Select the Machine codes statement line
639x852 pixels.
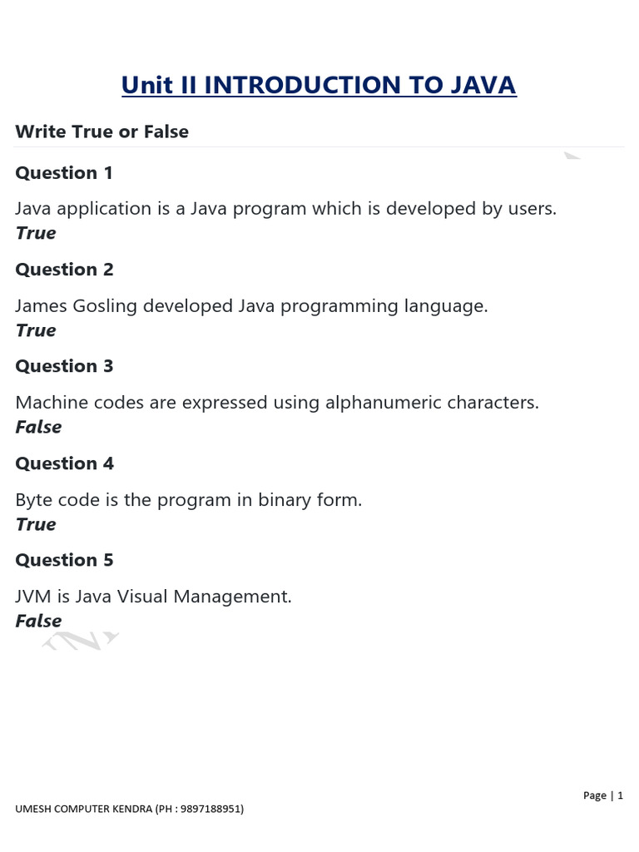[x=277, y=403]
